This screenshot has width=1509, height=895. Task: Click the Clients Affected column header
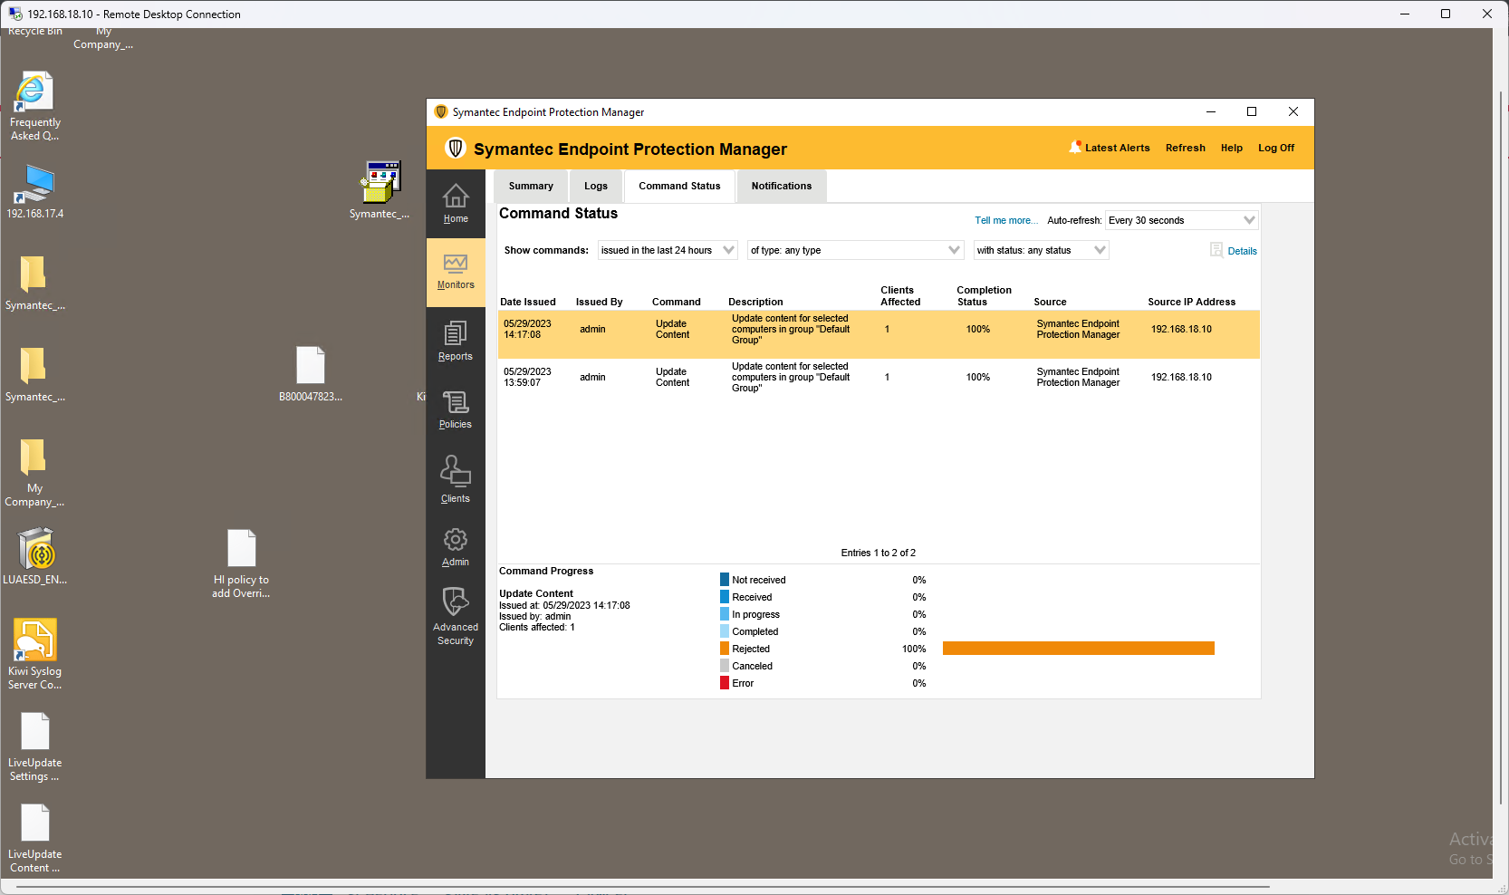[x=899, y=296]
